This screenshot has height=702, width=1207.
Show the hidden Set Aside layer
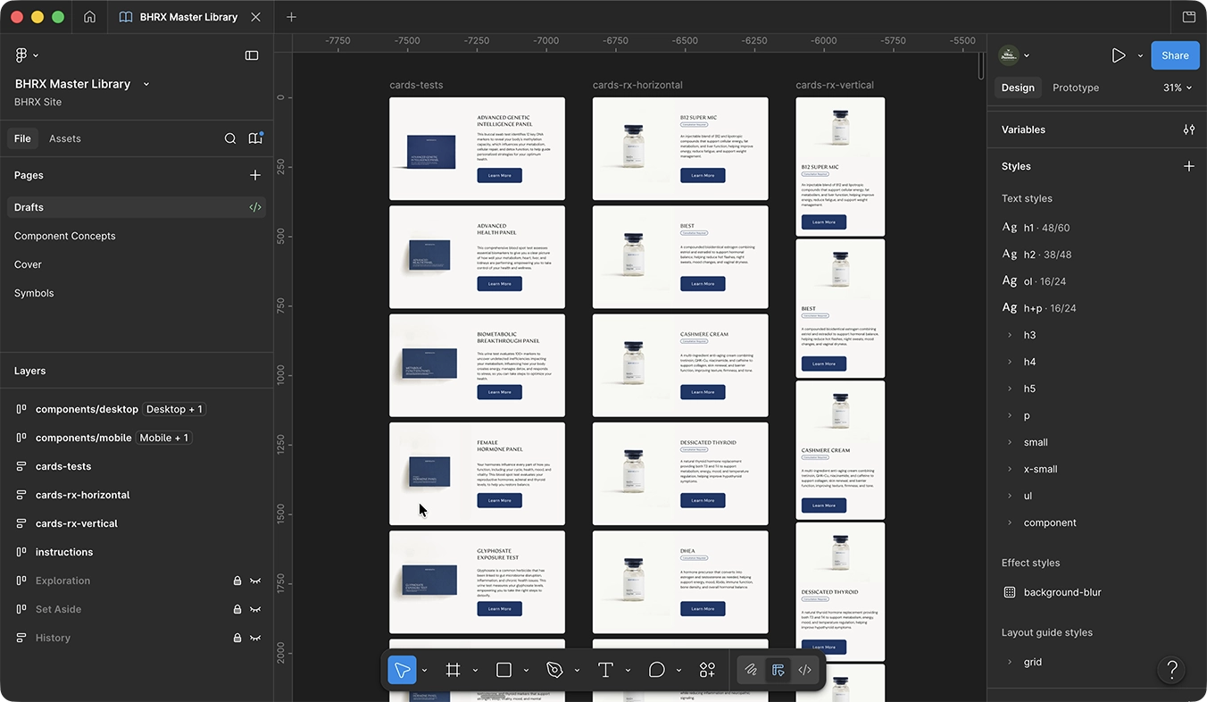click(255, 609)
